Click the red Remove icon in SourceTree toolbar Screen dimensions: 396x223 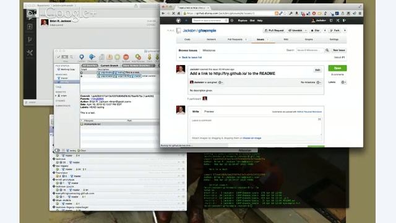pyautogui.click(x=126, y=57)
